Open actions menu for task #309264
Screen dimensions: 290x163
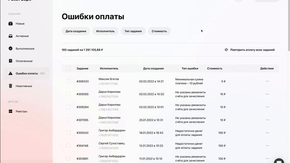click(x=267, y=107)
